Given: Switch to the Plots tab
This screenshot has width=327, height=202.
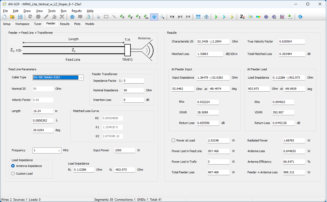Looking at the screenshot, I should [x=77, y=24].
